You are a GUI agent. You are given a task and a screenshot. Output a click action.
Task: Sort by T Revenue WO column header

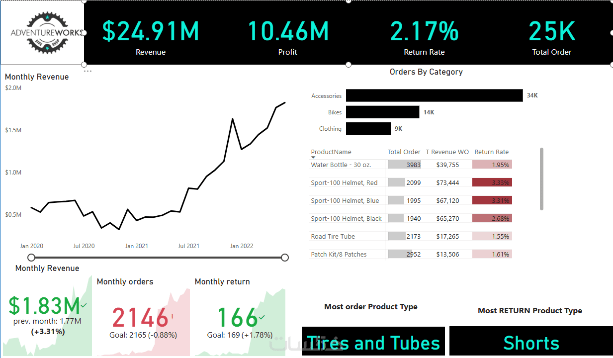[x=447, y=152]
